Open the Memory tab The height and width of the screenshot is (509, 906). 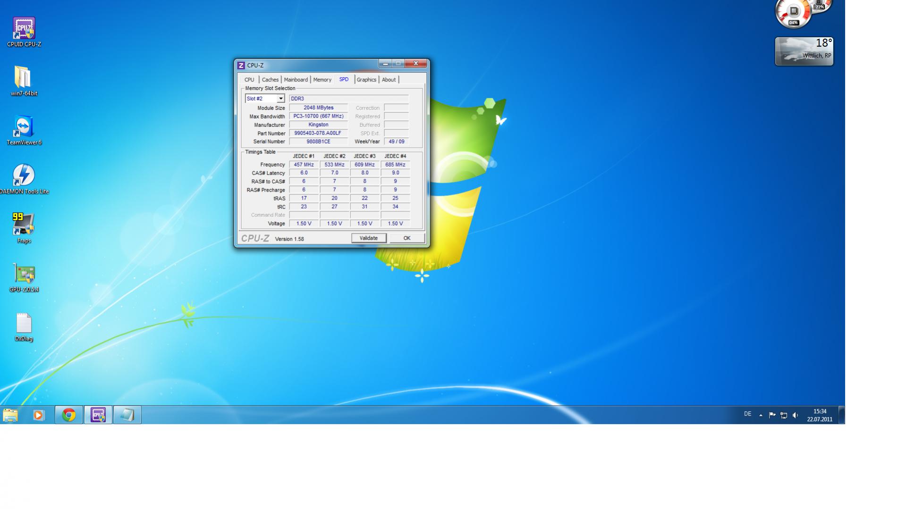point(322,80)
